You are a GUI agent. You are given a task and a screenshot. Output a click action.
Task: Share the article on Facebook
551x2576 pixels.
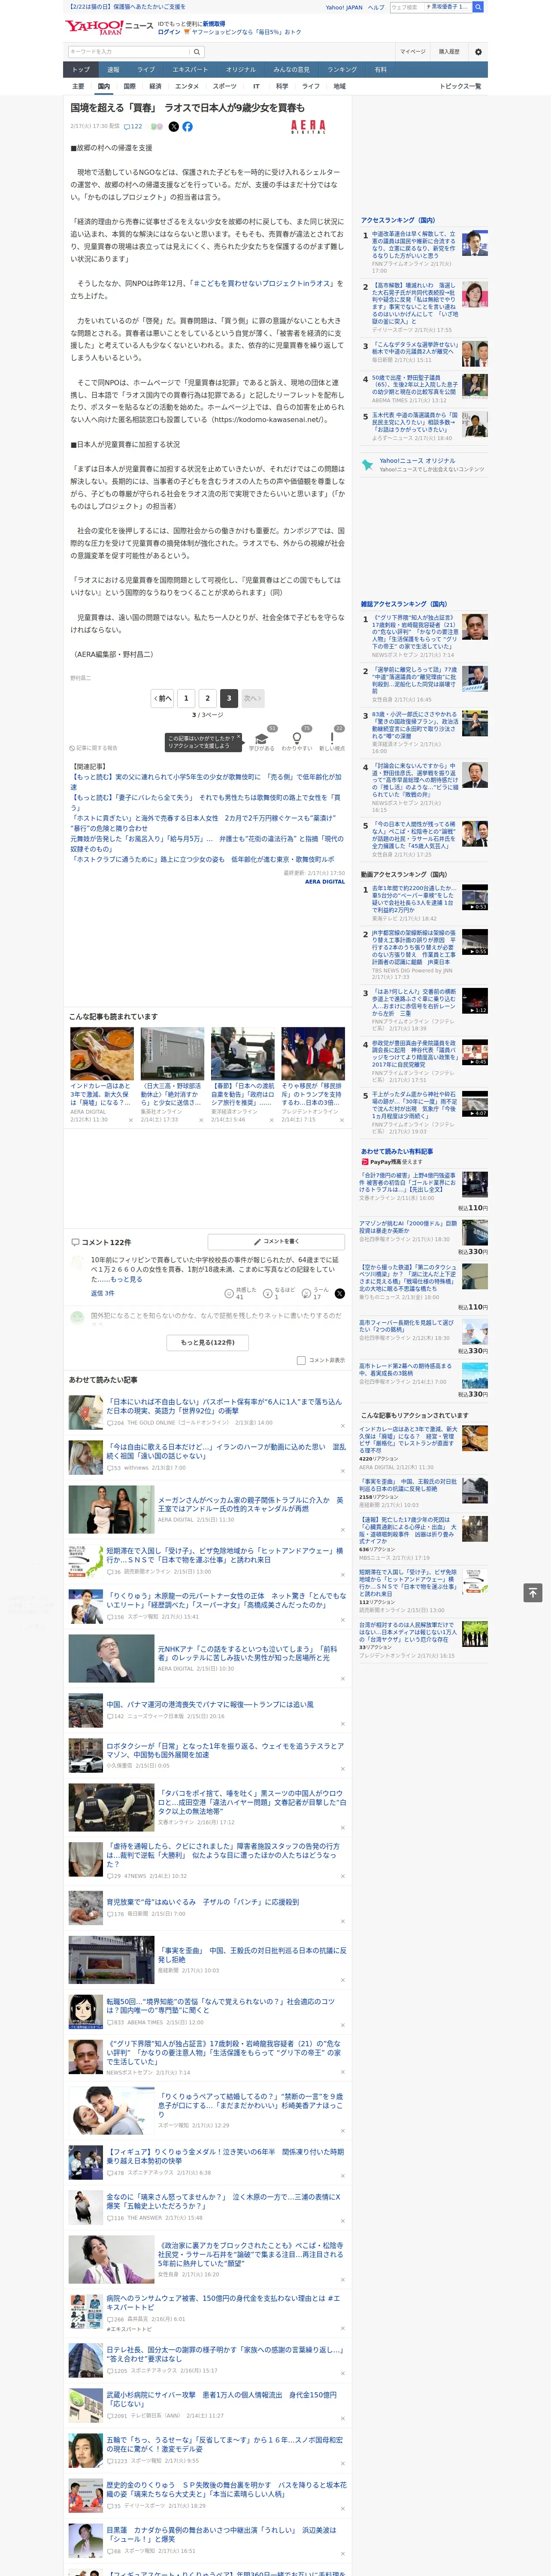(x=187, y=127)
